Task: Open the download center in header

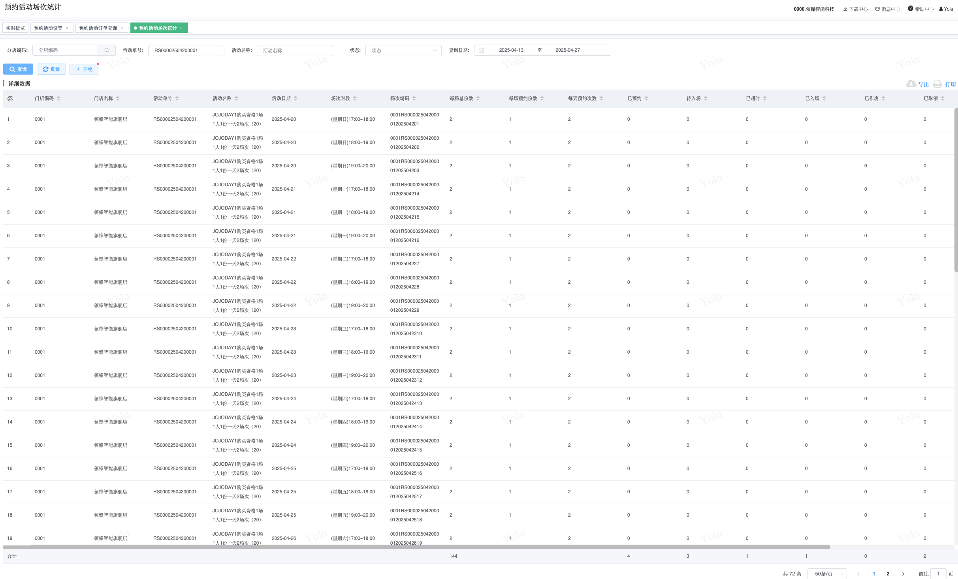Action: (855, 9)
